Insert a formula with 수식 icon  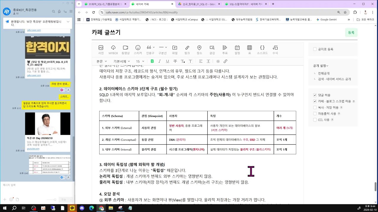click(x=275, y=50)
